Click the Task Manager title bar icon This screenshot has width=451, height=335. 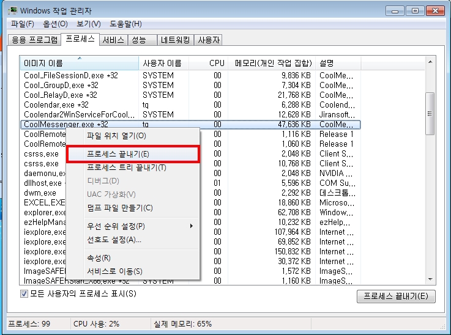pyautogui.click(x=13, y=10)
